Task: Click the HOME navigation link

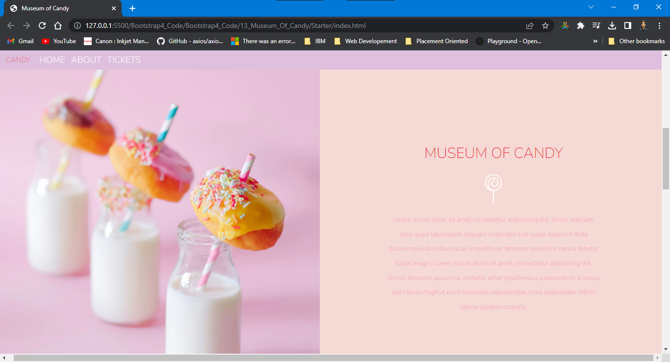Action: coord(52,59)
